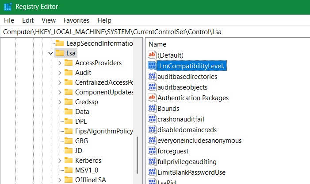Select the forceguest value name
The height and width of the screenshot is (184, 310).
173,151
